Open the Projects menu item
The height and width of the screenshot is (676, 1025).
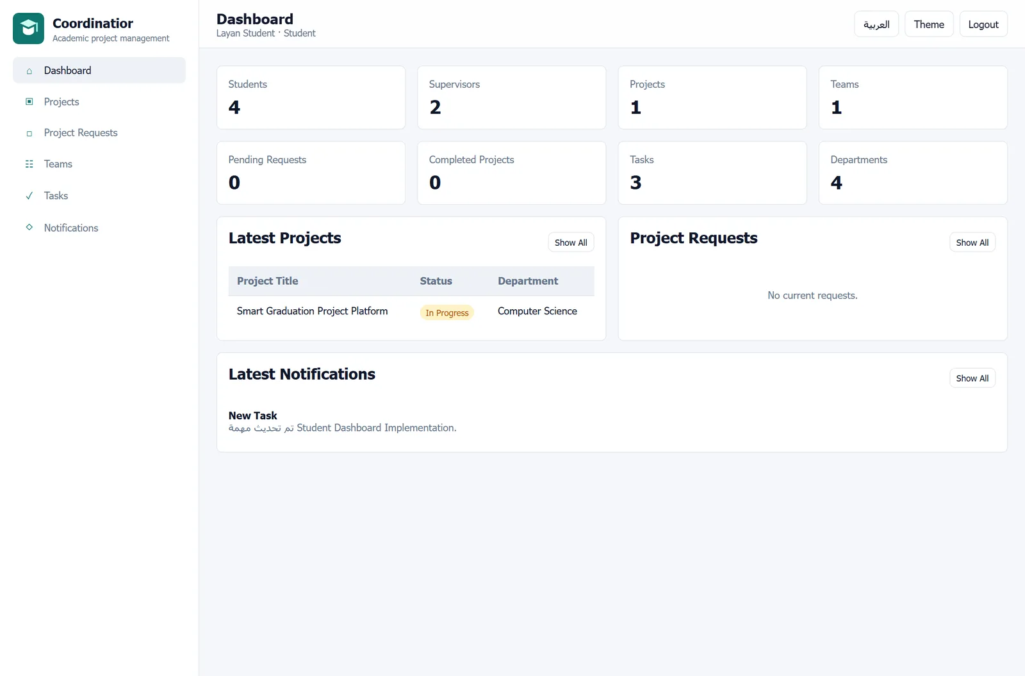click(99, 102)
